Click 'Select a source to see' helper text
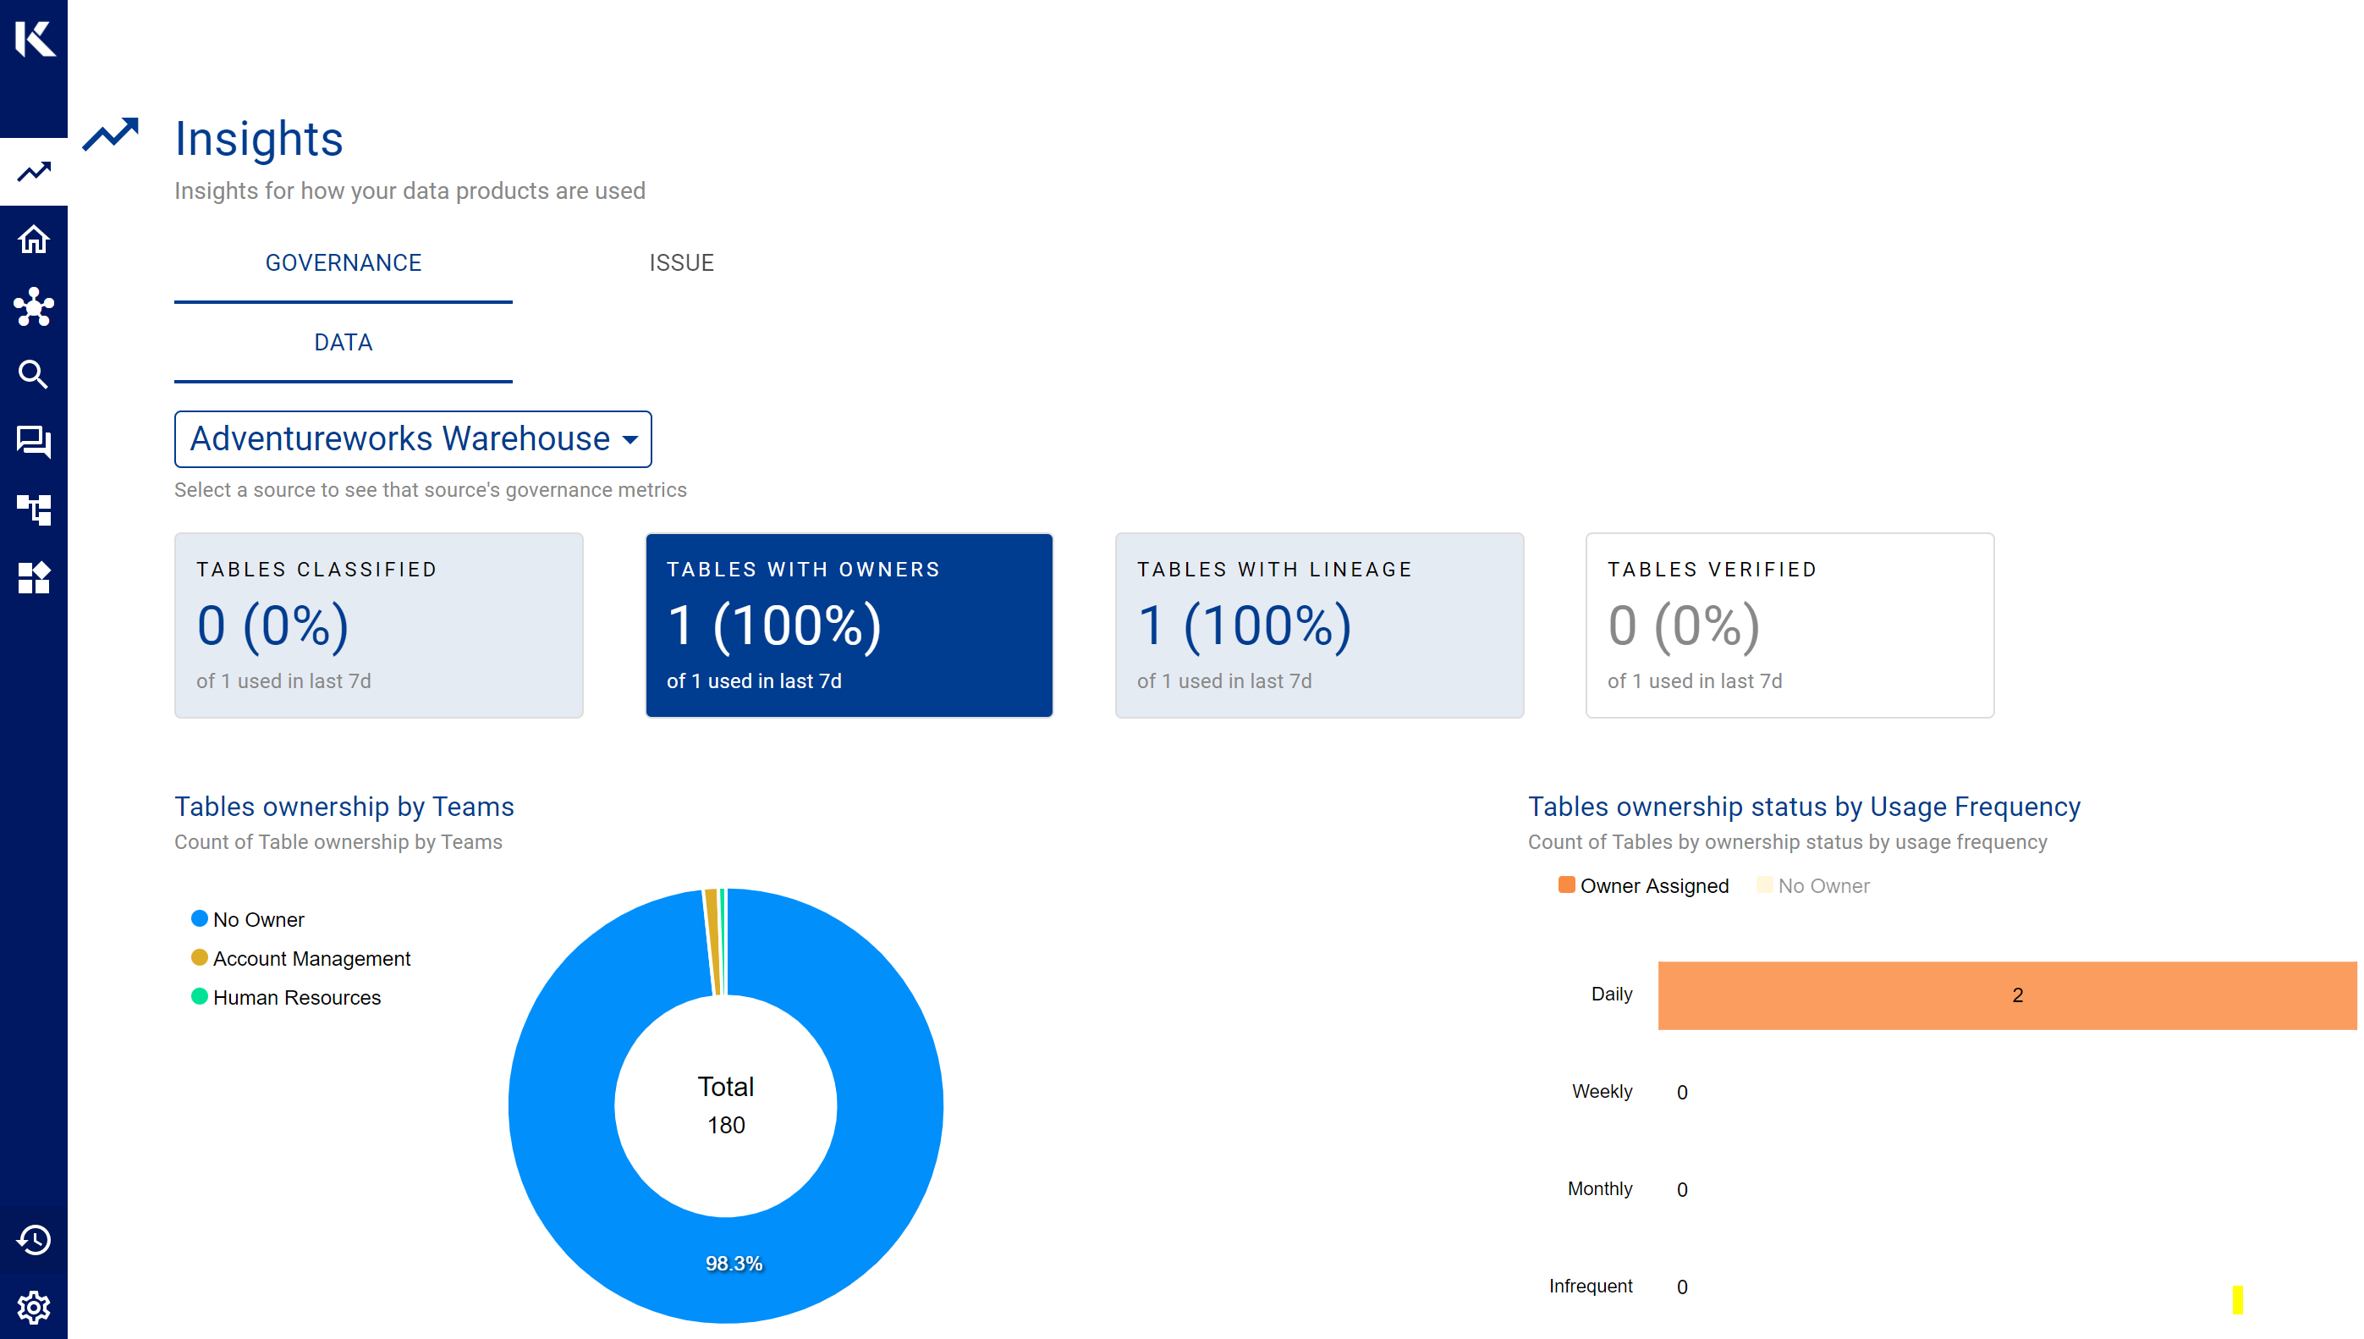Image resolution: width=2364 pixels, height=1339 pixels. point(431,490)
